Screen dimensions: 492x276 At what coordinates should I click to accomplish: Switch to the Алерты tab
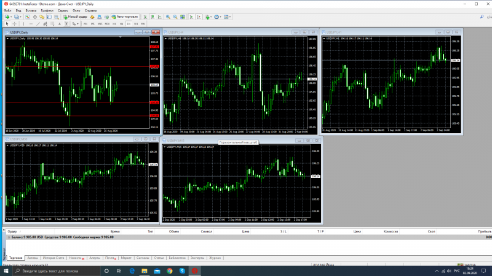95,258
